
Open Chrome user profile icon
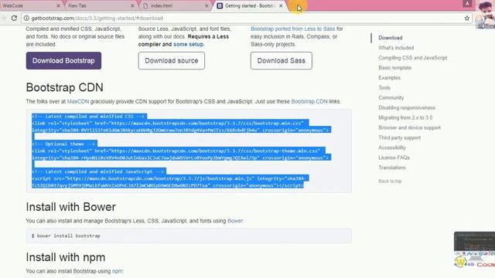point(467,3)
